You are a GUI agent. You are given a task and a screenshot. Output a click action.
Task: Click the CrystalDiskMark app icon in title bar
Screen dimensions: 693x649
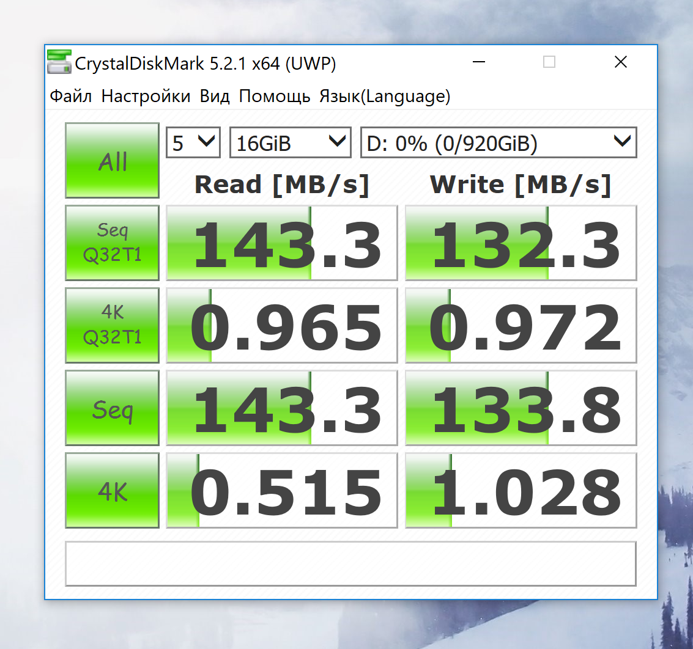coord(59,62)
